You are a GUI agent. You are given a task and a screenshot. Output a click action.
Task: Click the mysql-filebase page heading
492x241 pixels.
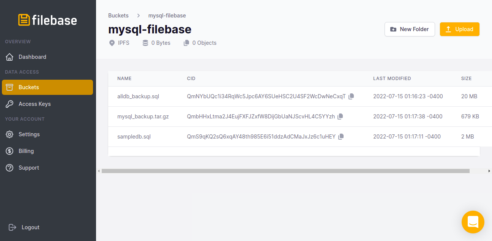point(150,29)
